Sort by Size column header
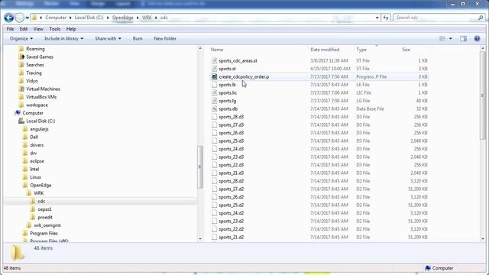Image resolution: width=489 pixels, height=275 pixels. click(406, 50)
